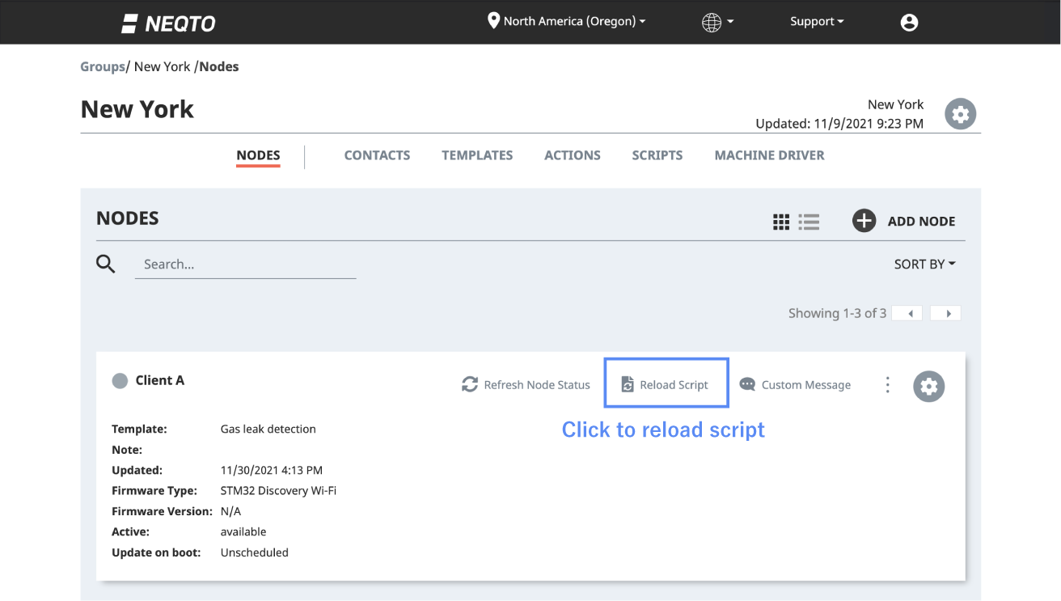1061x601 pixels.
Task: Reload the script on Client A
Action: point(666,384)
